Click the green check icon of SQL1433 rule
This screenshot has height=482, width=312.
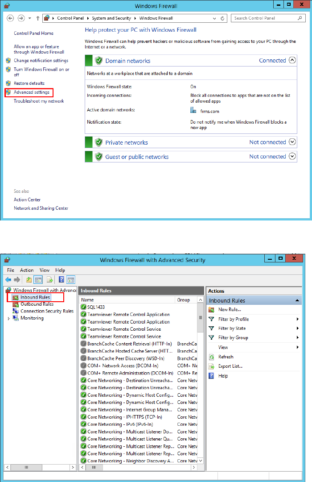click(83, 307)
